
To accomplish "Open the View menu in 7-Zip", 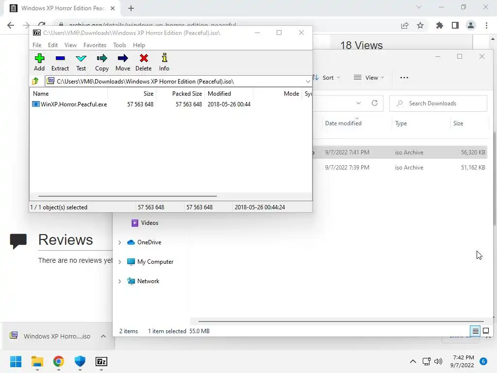I will click(x=70, y=45).
